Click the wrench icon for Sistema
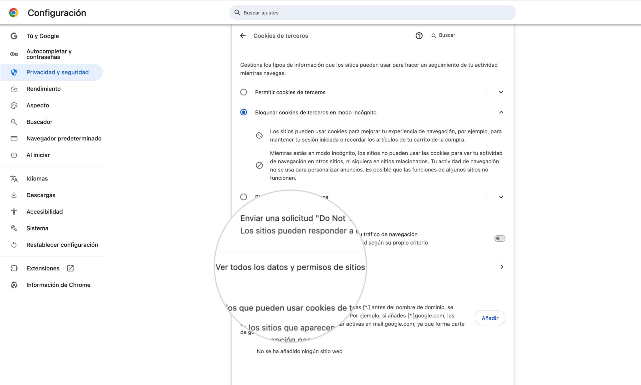This screenshot has width=641, height=385. coord(14,228)
